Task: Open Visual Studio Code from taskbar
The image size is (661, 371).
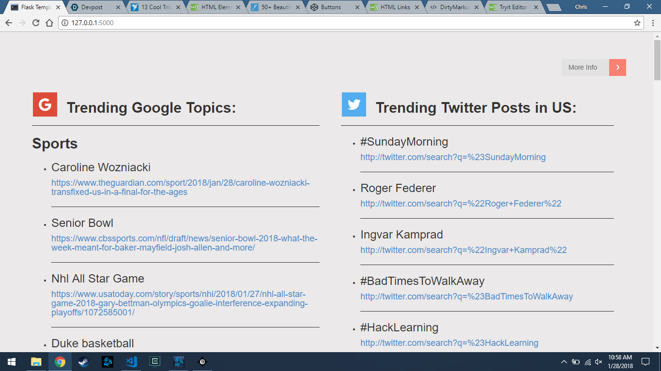Action: coord(131,362)
